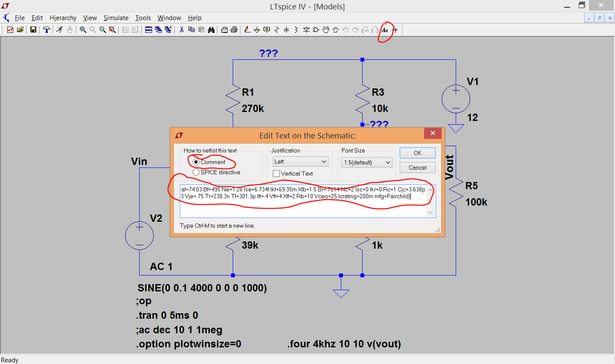
Task: Click the .tran 0 5ms 0 directive
Action: pos(167,315)
